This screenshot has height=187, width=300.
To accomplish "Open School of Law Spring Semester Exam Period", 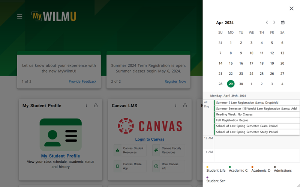I will 257,126.
